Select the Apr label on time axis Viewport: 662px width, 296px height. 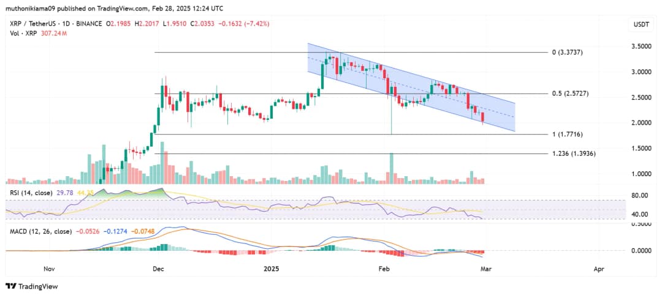(x=599, y=268)
